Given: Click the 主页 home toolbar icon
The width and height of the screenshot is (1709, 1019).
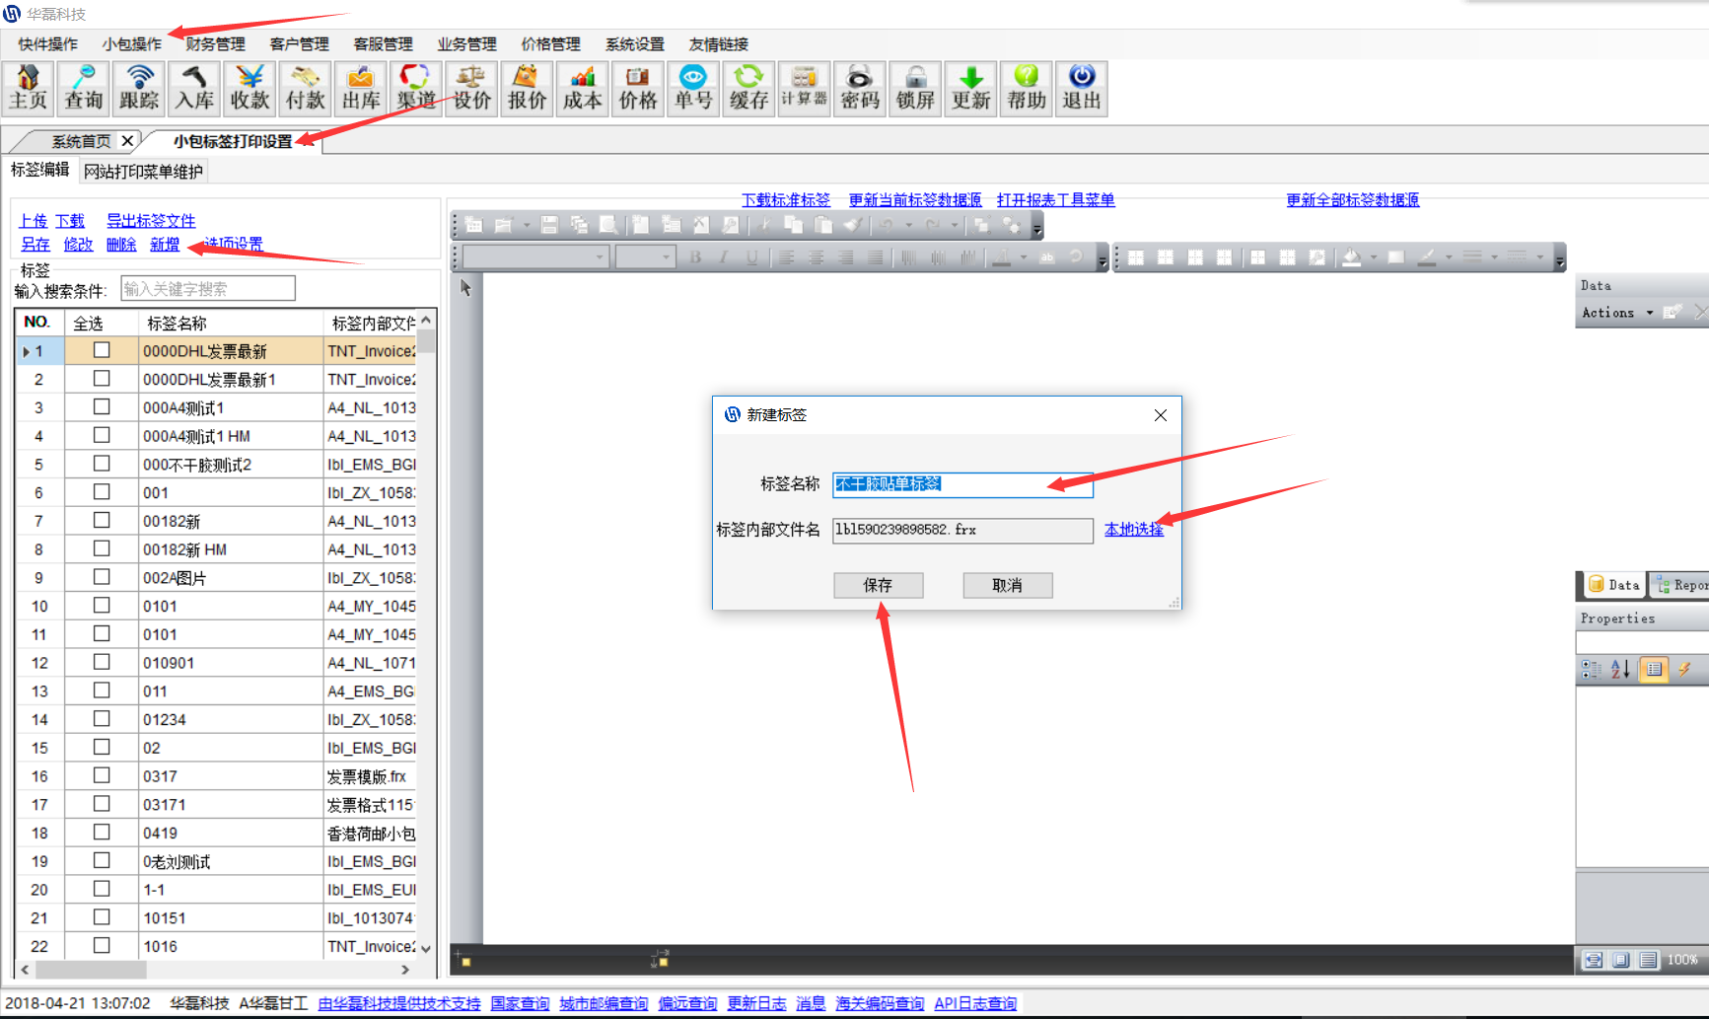Looking at the screenshot, I should pos(29,88).
